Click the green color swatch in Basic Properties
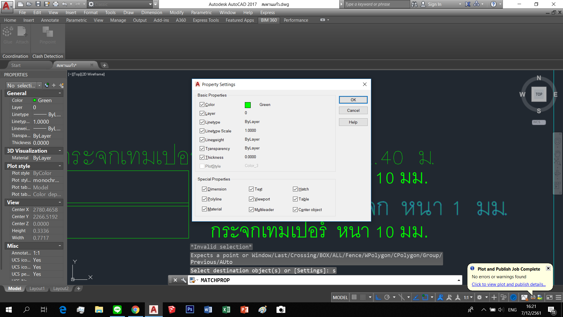Viewport: 563px width, 317px height. pyautogui.click(x=248, y=105)
